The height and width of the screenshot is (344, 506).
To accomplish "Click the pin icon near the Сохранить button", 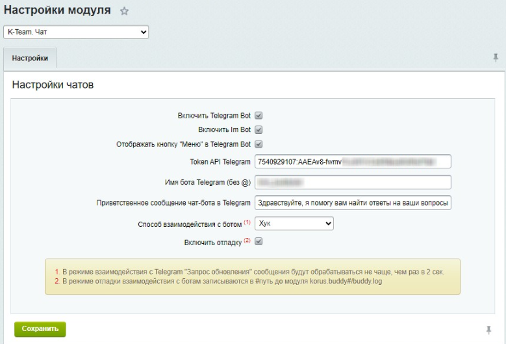I will click(x=488, y=330).
